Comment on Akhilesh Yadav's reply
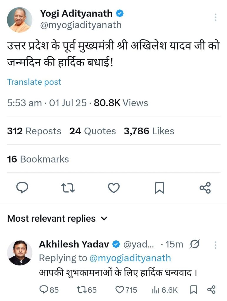 pyautogui.click(x=44, y=290)
